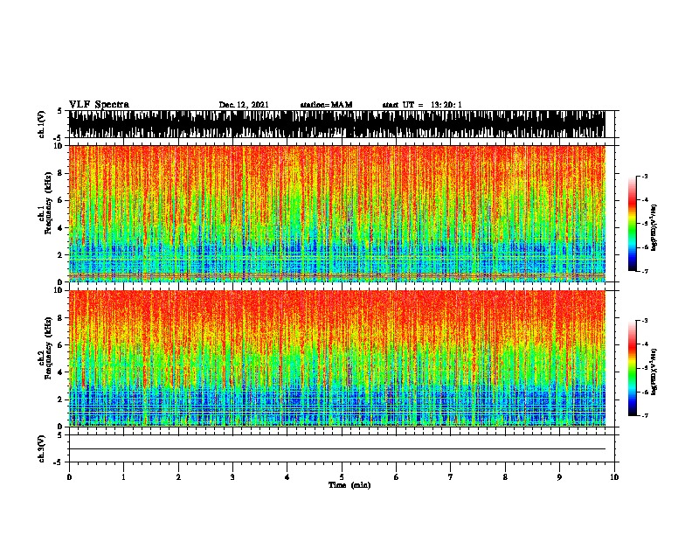Click inside the ch.1 spectrogram panel
This screenshot has height=535, width=692.
(x=337, y=213)
